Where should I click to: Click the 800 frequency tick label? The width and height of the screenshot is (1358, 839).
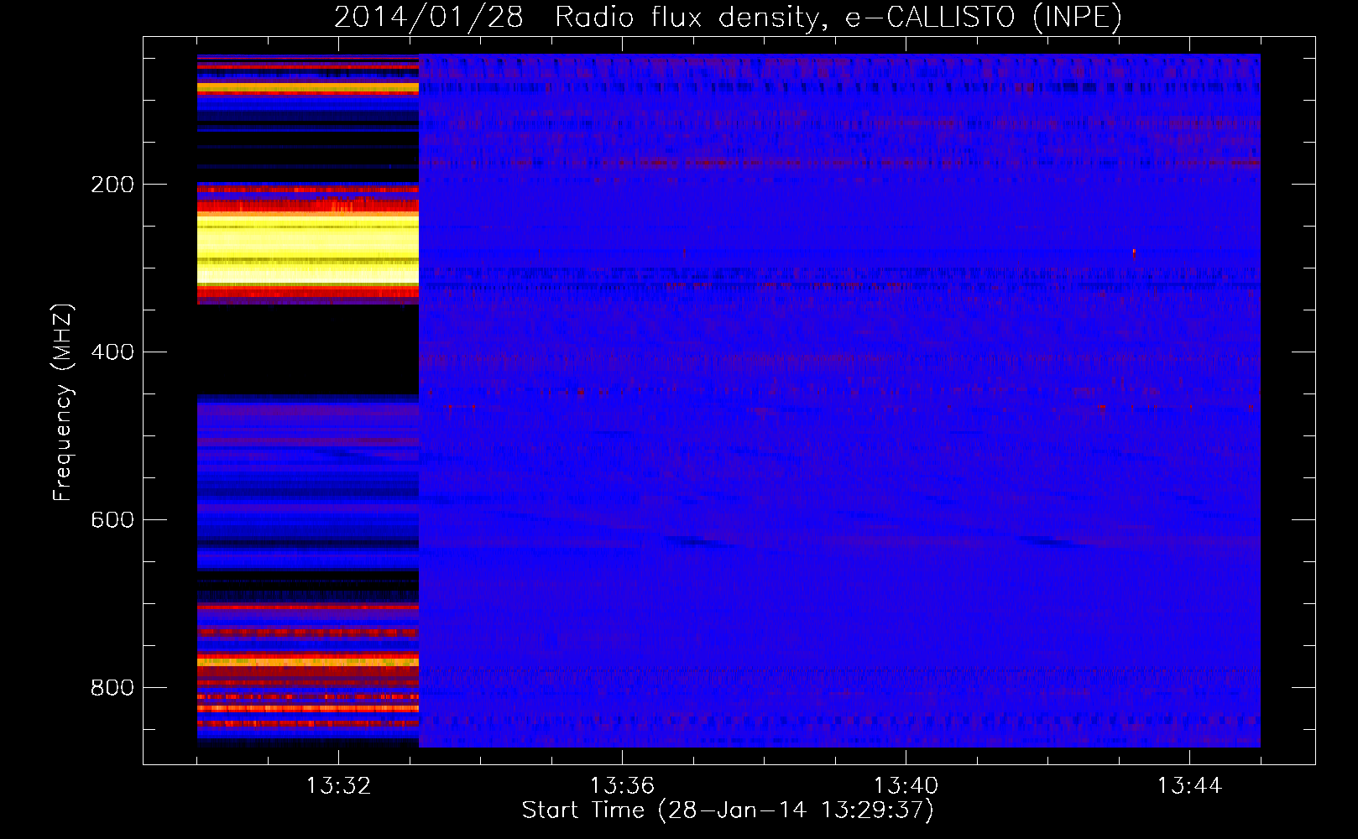click(x=112, y=688)
